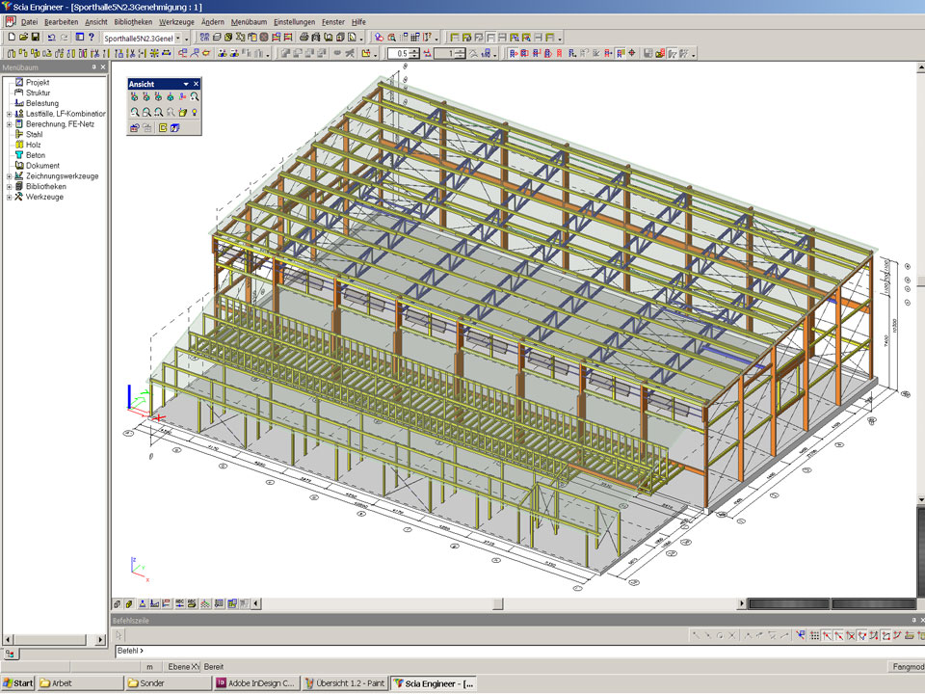
Task: Open the Ansicht toolbar options arrow
Action: 186,84
